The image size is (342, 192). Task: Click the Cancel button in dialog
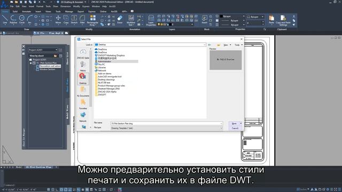[235, 128]
